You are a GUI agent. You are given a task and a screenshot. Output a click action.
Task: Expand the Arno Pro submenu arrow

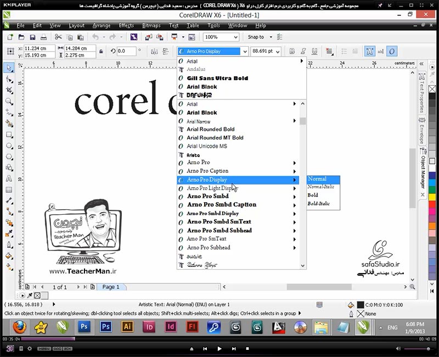click(295, 163)
